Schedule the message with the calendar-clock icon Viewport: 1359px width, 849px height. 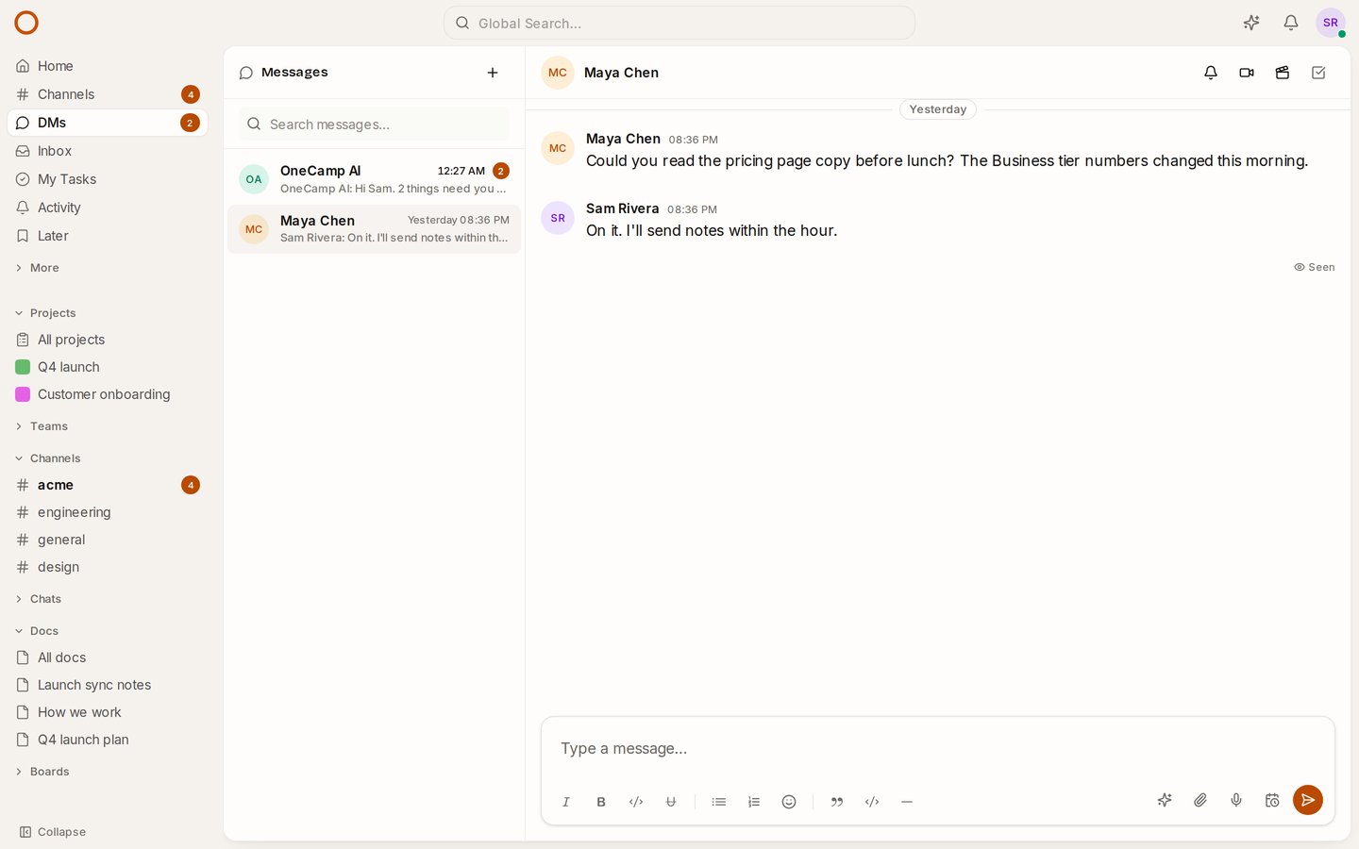click(1272, 800)
